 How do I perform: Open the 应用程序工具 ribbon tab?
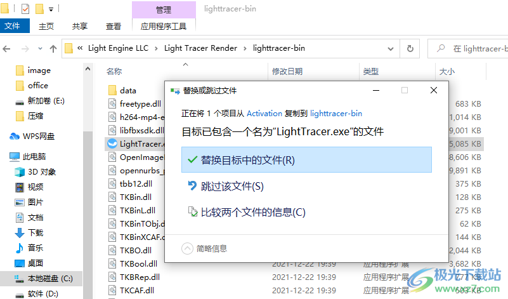point(164,26)
